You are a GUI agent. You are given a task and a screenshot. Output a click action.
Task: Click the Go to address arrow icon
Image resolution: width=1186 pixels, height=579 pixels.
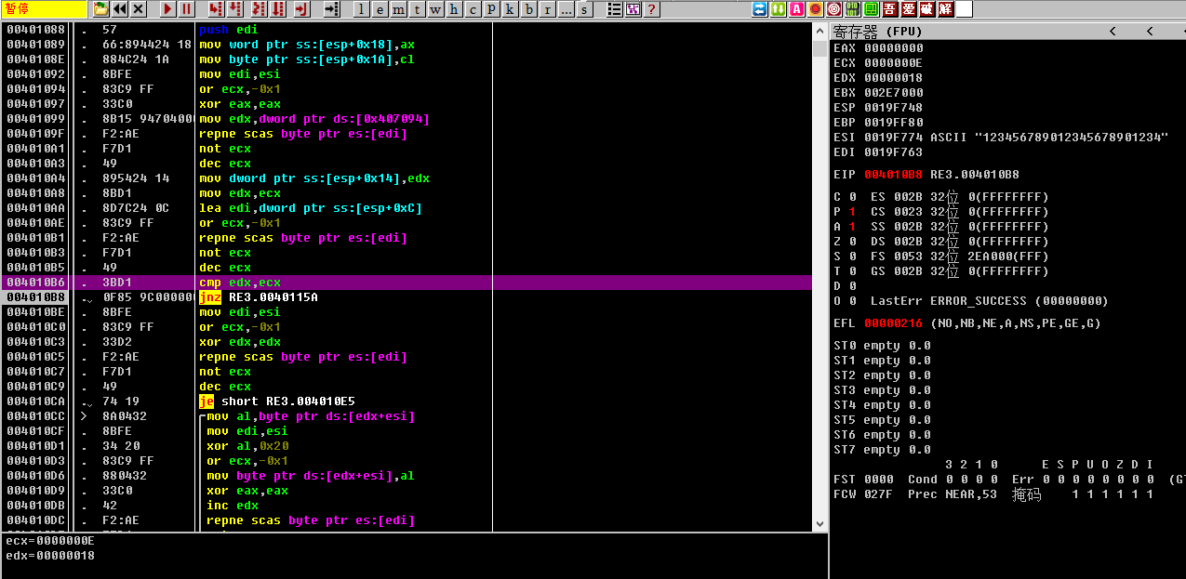coord(331,9)
